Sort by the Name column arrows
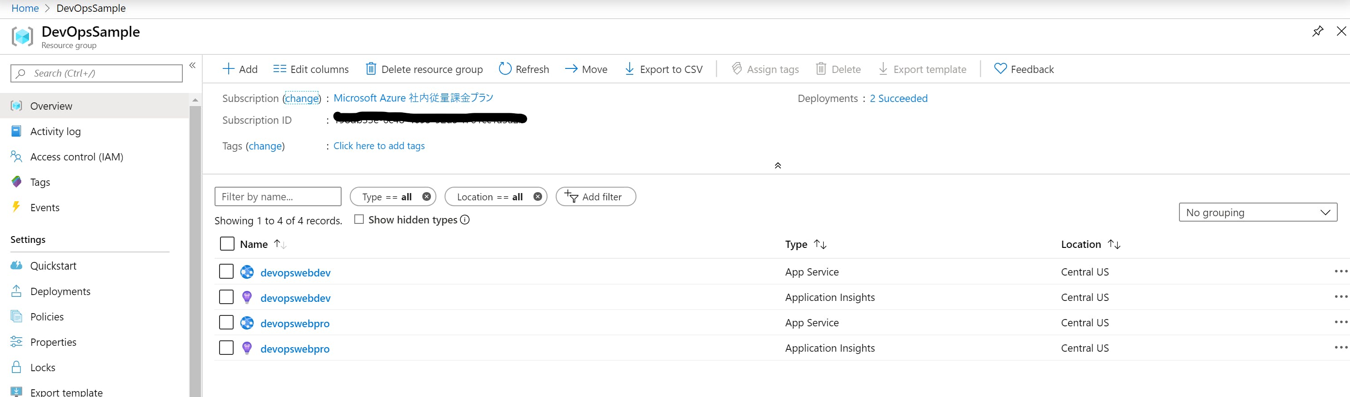 280,244
